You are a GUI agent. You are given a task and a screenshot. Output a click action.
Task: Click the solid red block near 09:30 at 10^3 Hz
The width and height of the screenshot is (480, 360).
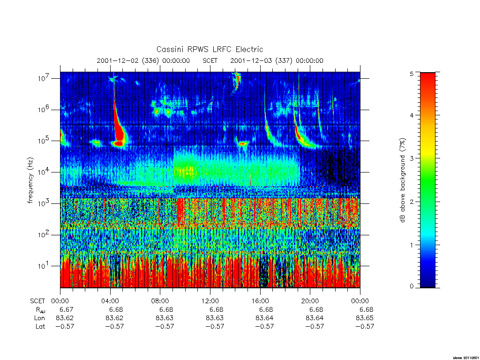click(180, 211)
